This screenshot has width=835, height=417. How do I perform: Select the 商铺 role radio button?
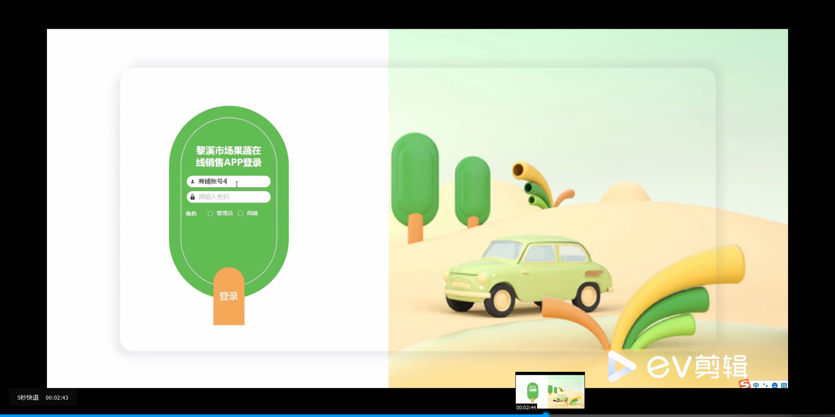tap(241, 213)
